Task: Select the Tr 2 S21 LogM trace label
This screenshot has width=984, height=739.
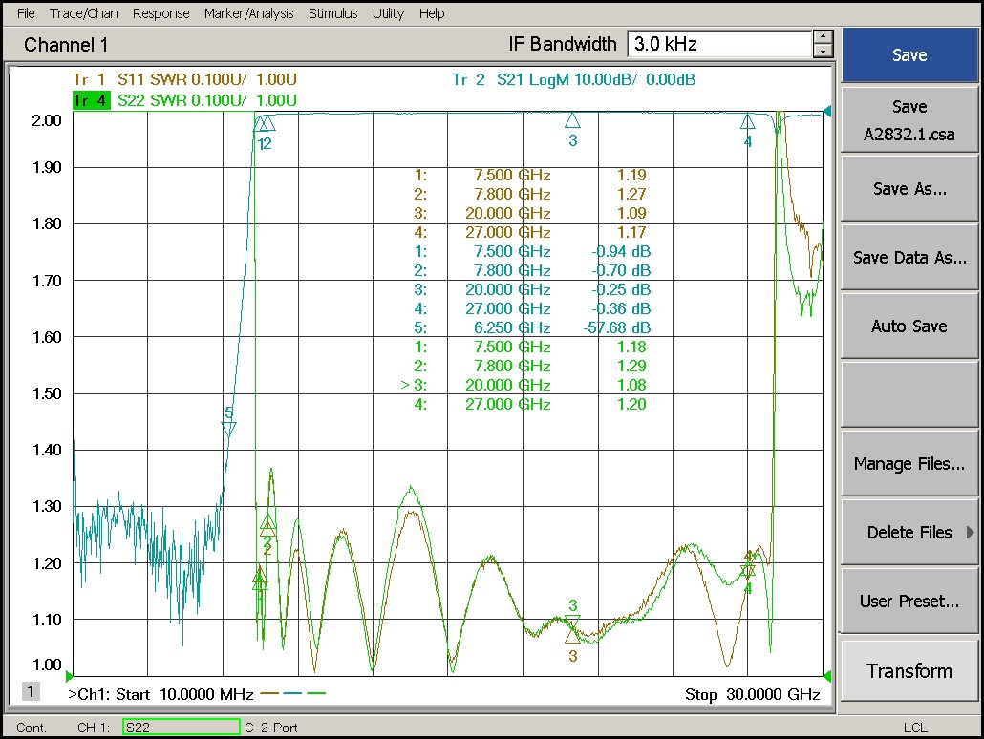Action: [573, 79]
